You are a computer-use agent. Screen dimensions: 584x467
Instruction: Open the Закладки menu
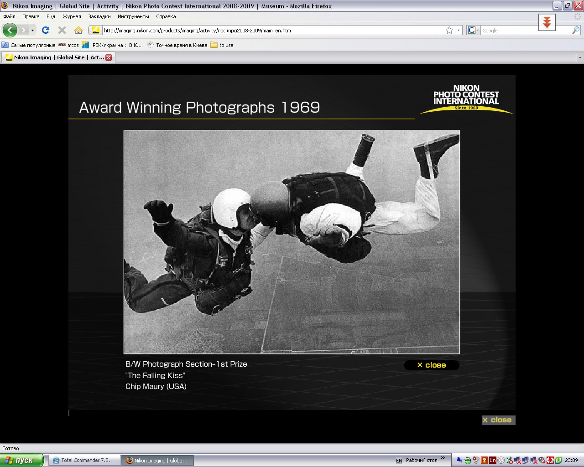click(99, 16)
